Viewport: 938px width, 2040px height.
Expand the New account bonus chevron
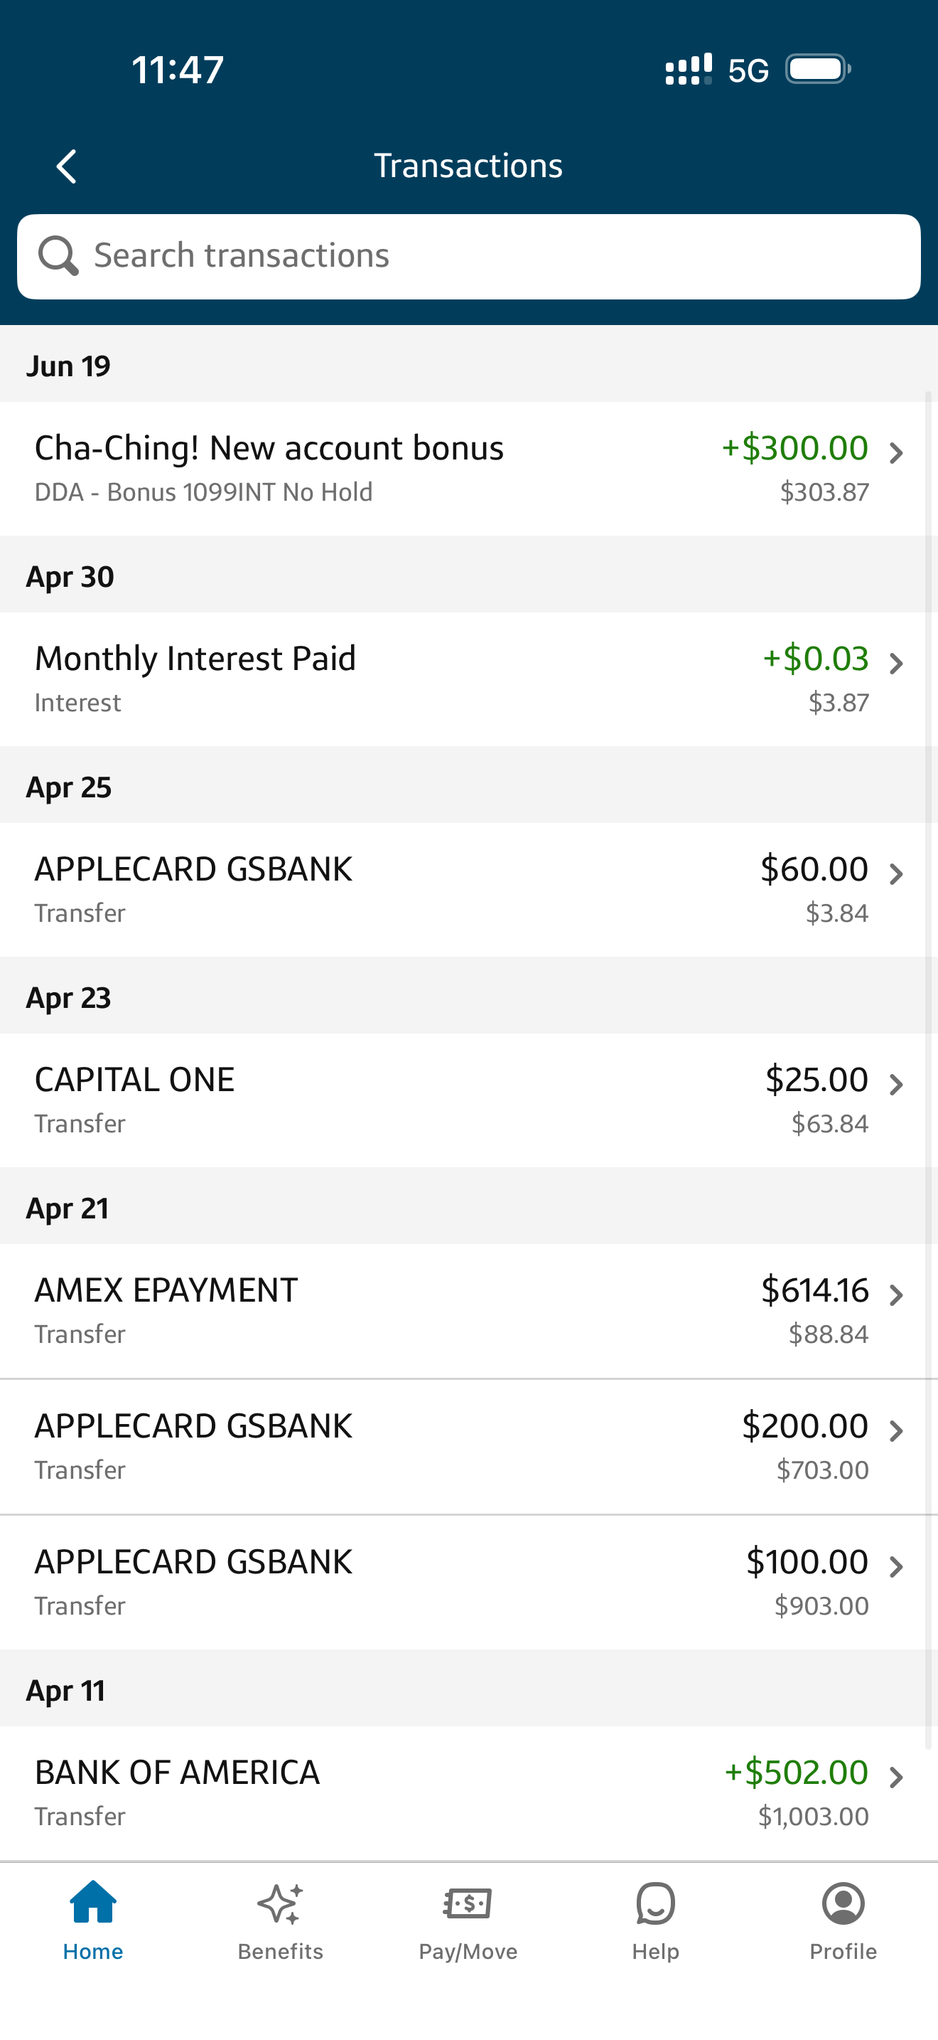tap(896, 453)
